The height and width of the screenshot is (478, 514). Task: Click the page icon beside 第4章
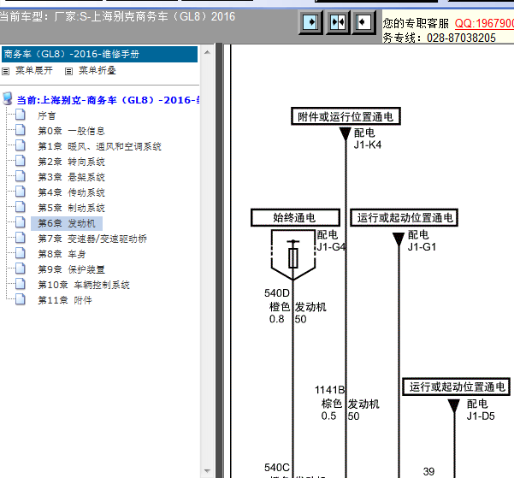click(x=21, y=192)
